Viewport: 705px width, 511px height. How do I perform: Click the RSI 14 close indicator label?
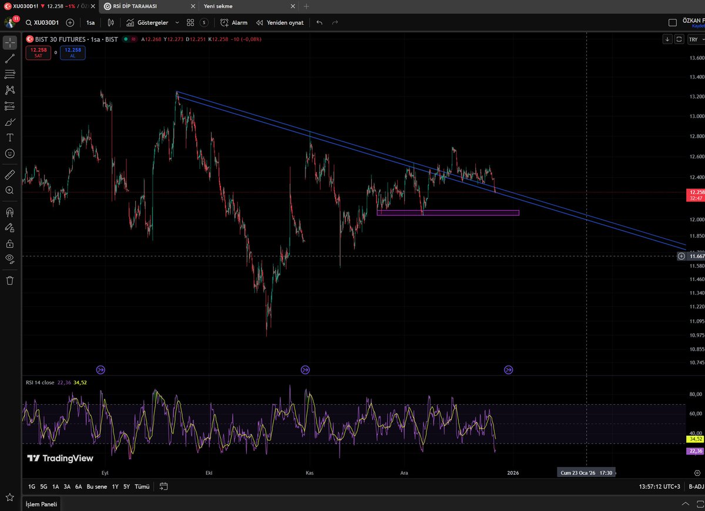pos(40,383)
